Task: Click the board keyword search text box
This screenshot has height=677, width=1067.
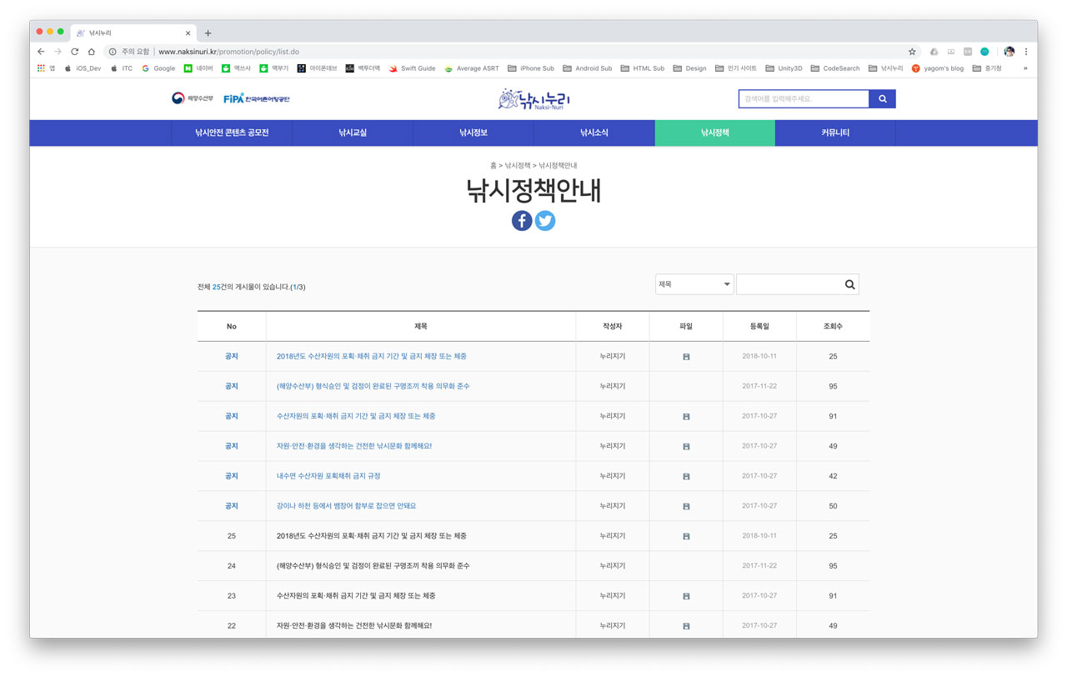Action: click(x=788, y=285)
